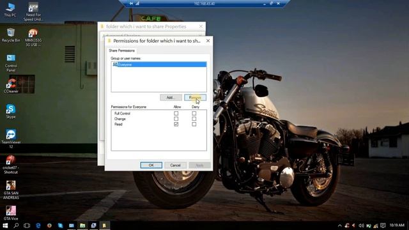Open GTA Vice desktop icon
409x230 pixels.
[x=11, y=213]
